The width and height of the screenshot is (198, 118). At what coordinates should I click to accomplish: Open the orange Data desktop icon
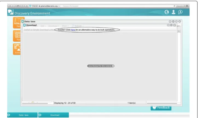point(17,23)
